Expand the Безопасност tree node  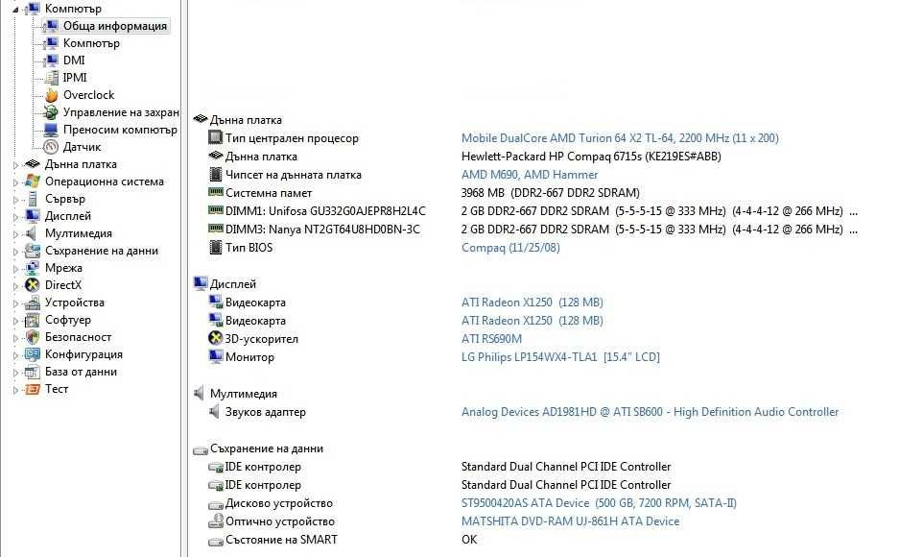click(x=15, y=338)
